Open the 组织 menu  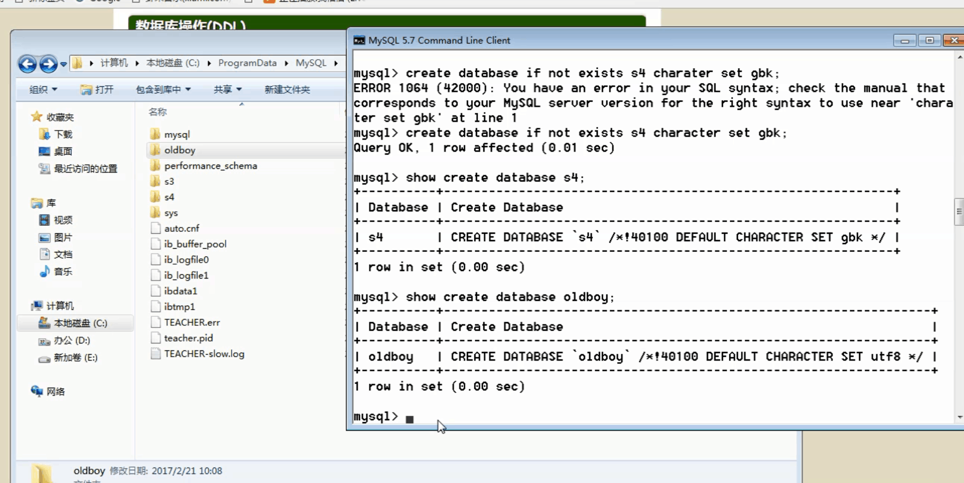click(43, 89)
